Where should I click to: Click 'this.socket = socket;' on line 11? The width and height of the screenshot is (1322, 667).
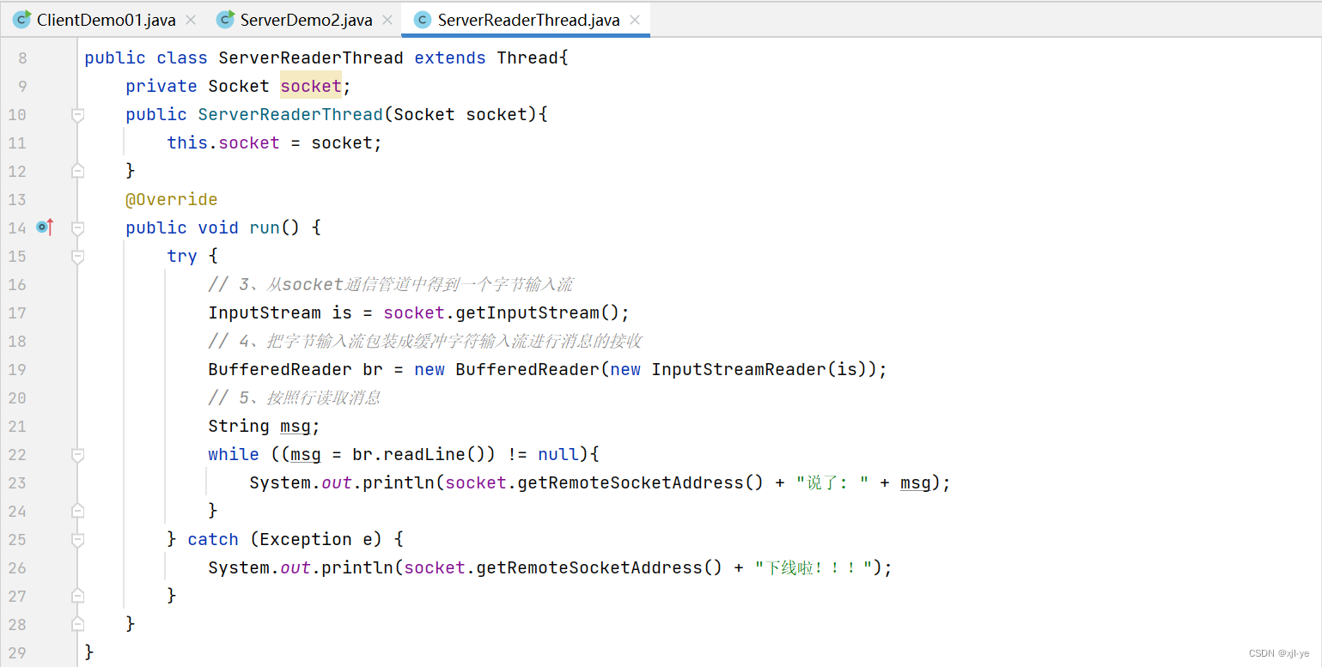pyautogui.click(x=275, y=142)
